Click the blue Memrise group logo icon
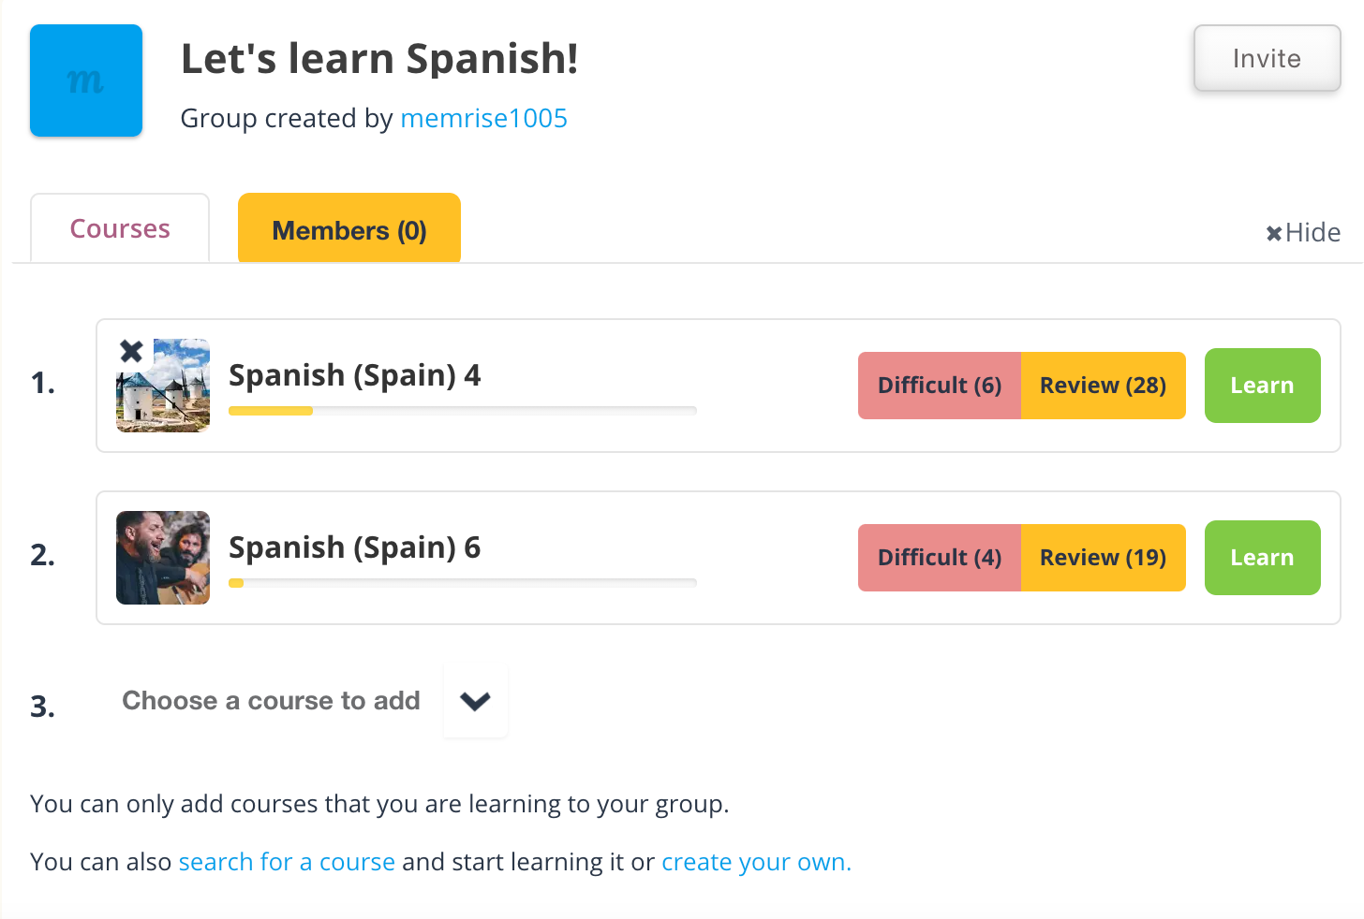1364x919 pixels. [86, 80]
